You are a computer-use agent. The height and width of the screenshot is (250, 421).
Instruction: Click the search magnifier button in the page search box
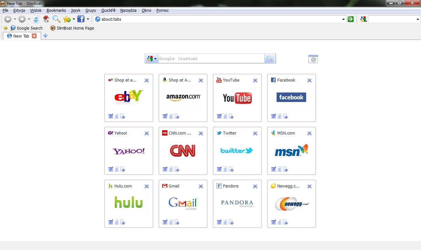tap(270, 59)
